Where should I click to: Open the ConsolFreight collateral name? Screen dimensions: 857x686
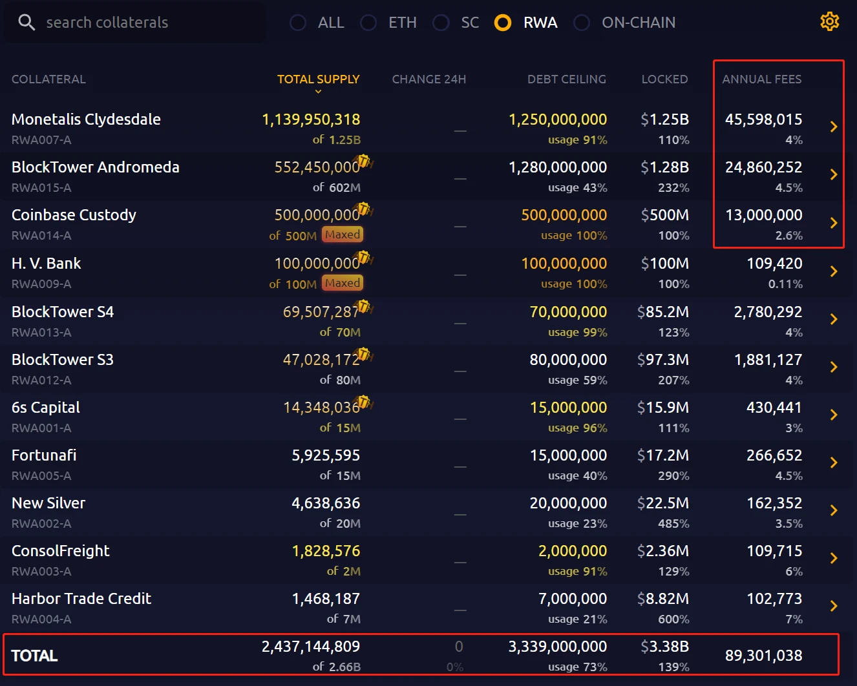(x=61, y=551)
